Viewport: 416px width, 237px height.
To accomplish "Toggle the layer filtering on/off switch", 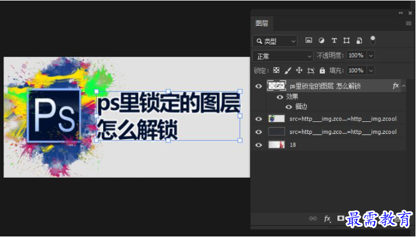I will click(373, 41).
